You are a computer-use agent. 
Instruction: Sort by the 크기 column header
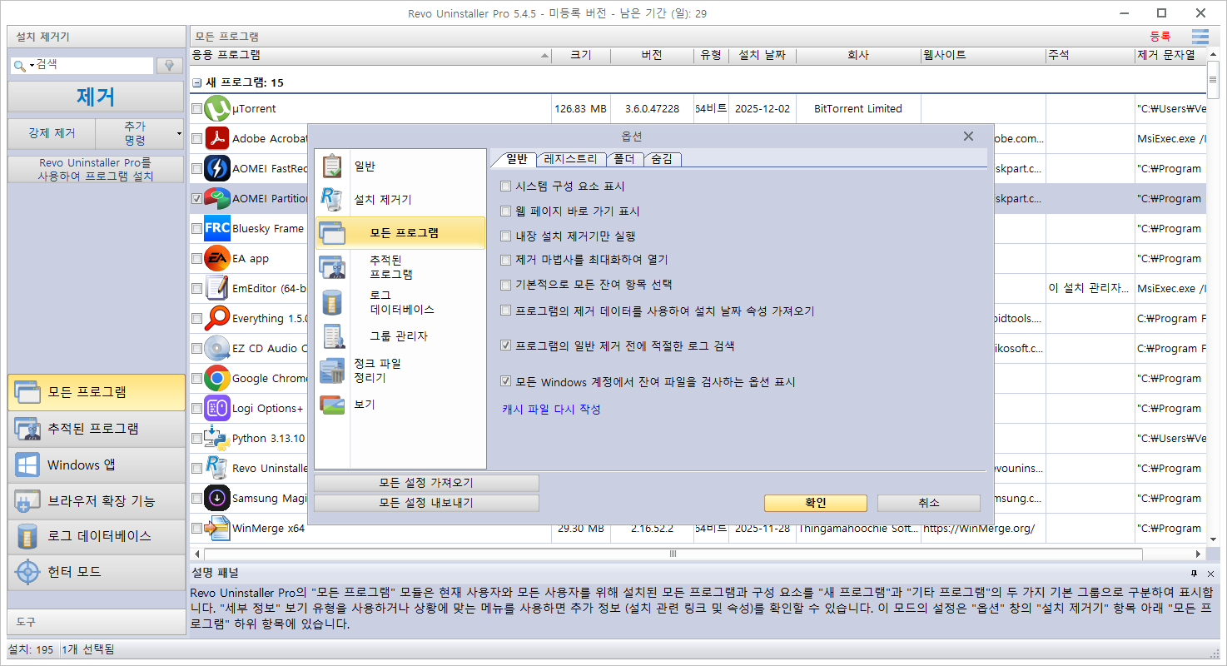coord(581,56)
